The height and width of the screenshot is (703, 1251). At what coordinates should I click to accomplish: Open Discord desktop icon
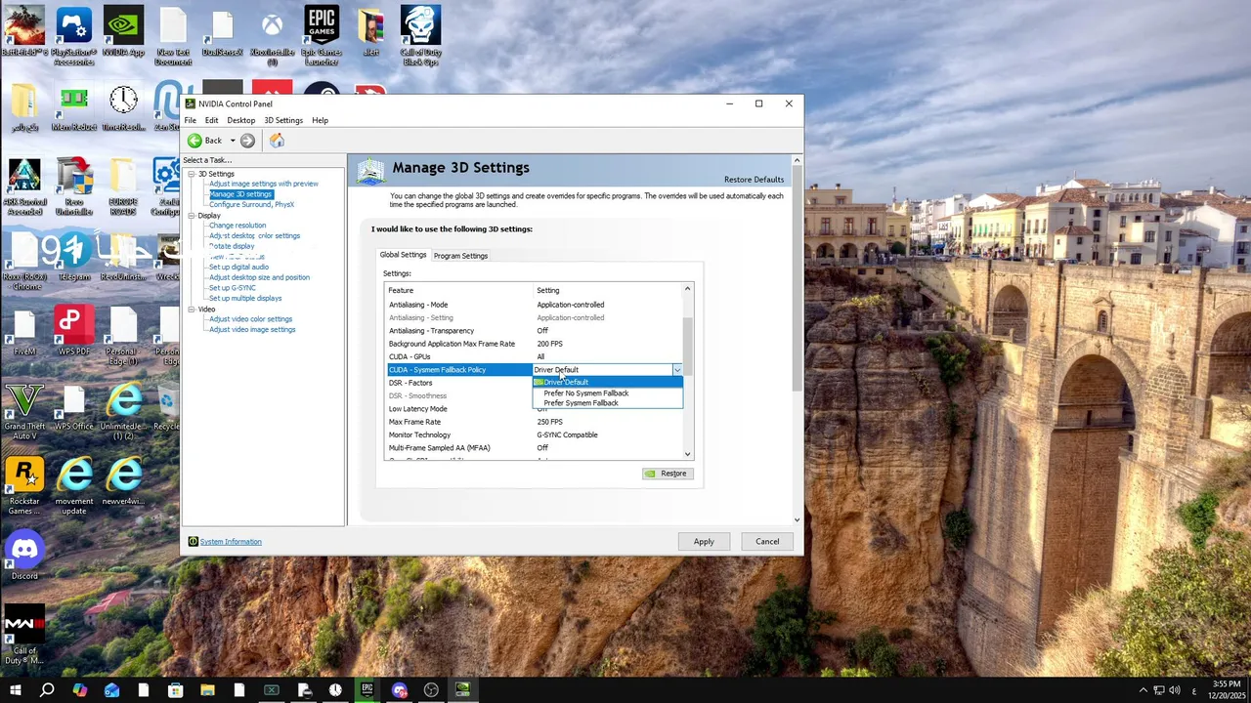(24, 557)
